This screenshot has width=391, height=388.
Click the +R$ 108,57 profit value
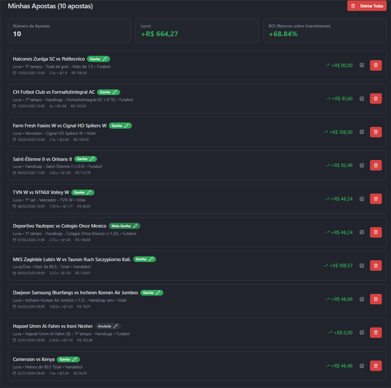point(341,265)
